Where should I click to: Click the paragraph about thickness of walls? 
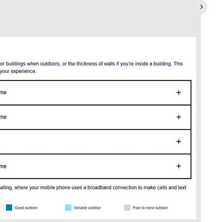pos(91,64)
